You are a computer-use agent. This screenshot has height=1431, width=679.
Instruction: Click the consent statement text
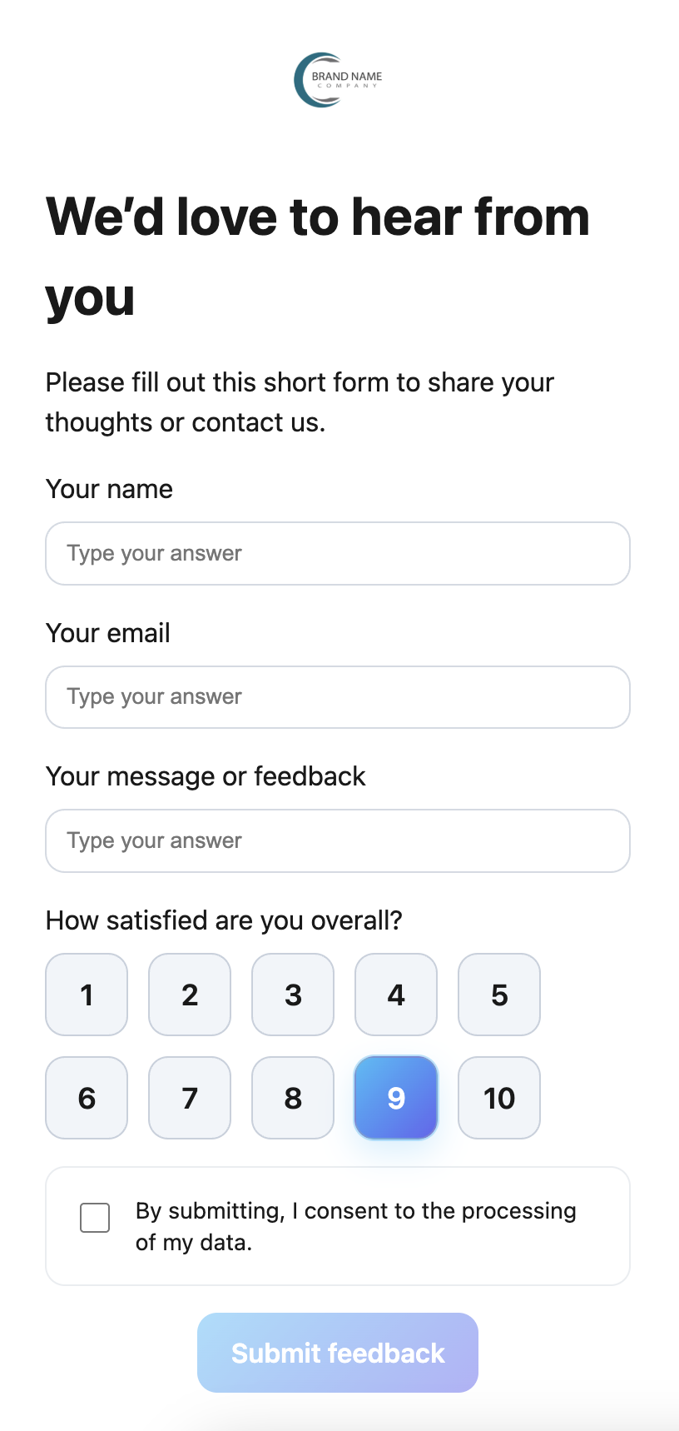click(x=356, y=1226)
